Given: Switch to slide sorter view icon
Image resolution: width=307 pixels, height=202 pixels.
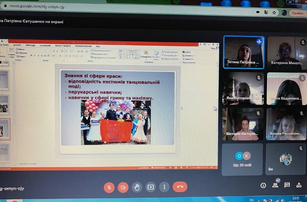Looking at the screenshot, I should 176,168.
